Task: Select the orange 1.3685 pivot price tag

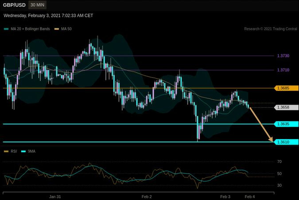Action: [x=286, y=88]
